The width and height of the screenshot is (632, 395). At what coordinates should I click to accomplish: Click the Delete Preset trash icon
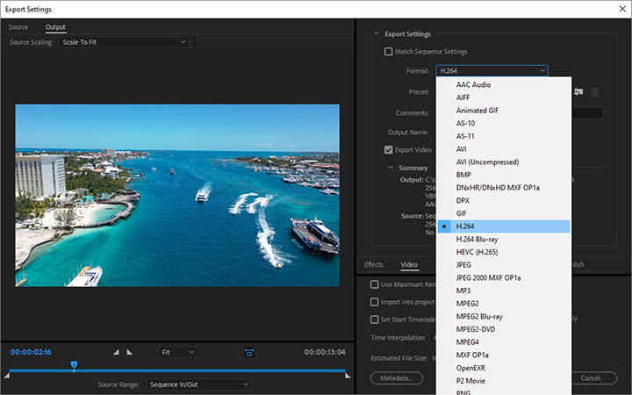[594, 91]
